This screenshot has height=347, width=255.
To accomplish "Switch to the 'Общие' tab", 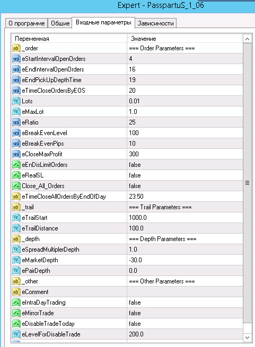I will (60, 23).
